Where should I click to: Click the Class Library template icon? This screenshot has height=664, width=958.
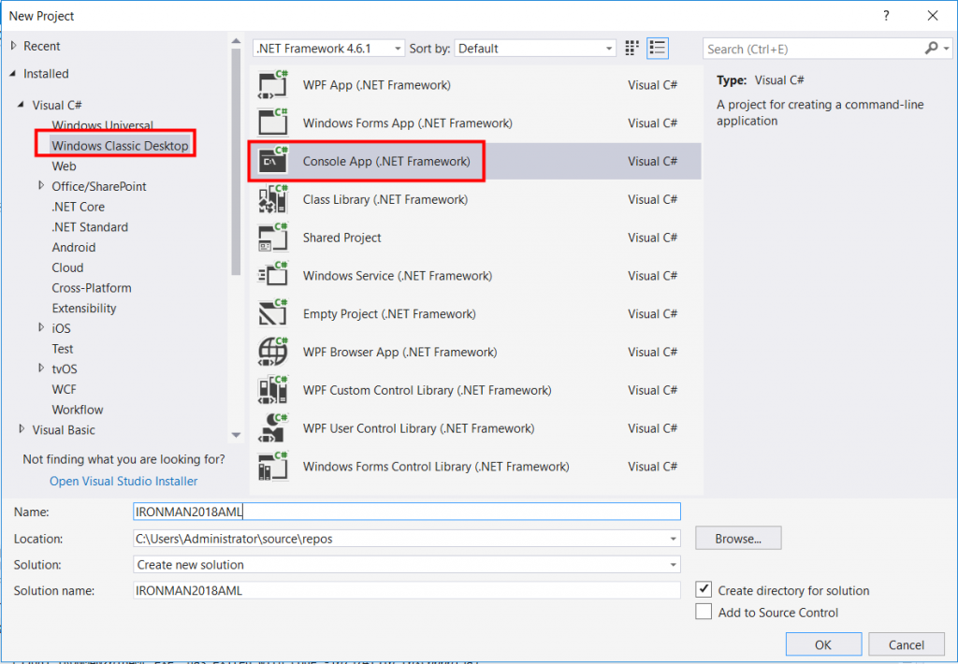(272, 199)
